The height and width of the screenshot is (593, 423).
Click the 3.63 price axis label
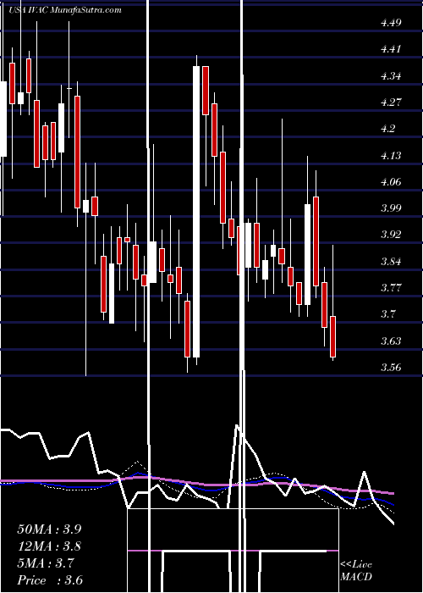391,341
